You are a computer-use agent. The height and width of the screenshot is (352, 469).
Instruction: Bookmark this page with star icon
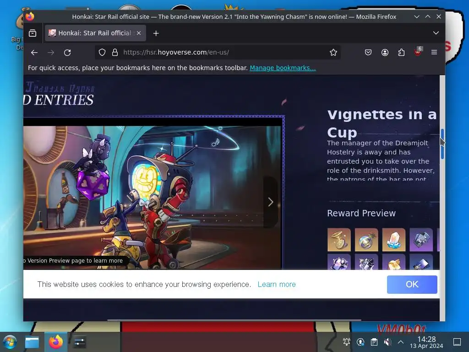[x=333, y=52]
